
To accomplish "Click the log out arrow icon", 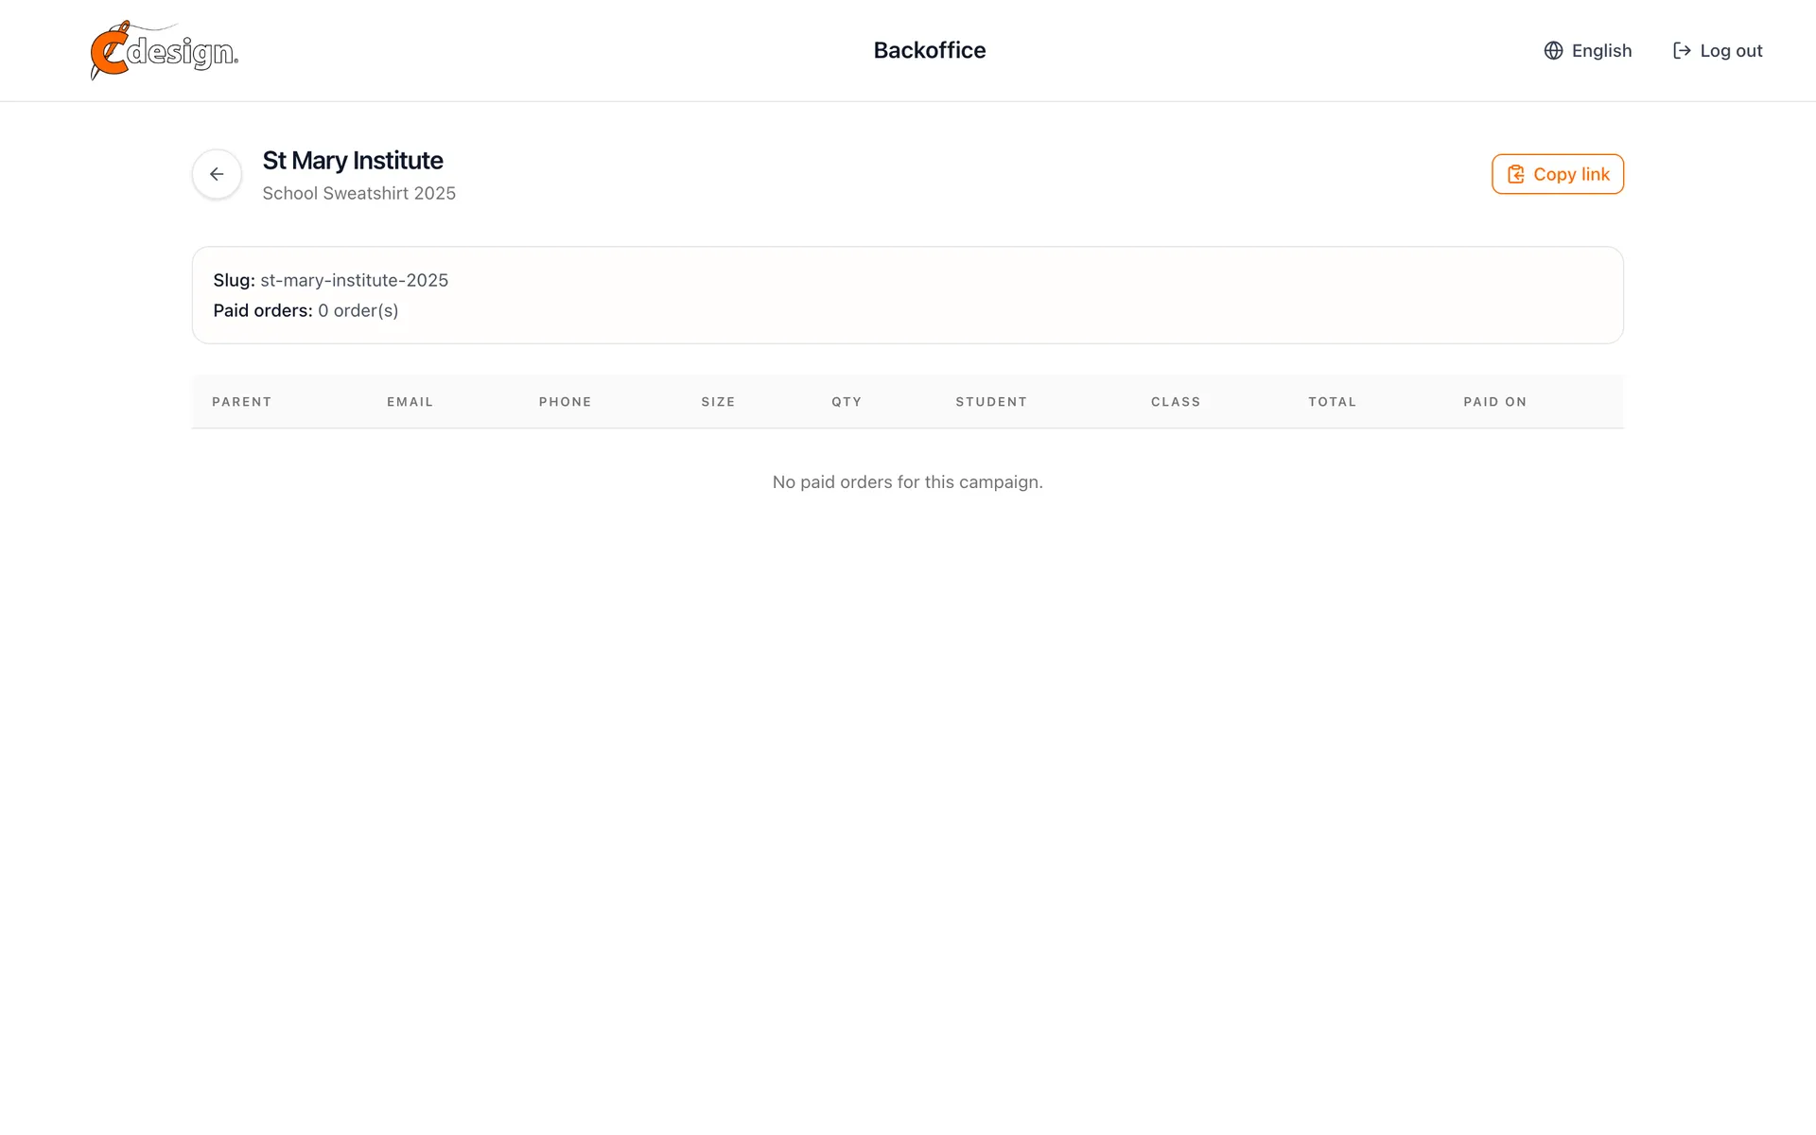I will [x=1682, y=50].
